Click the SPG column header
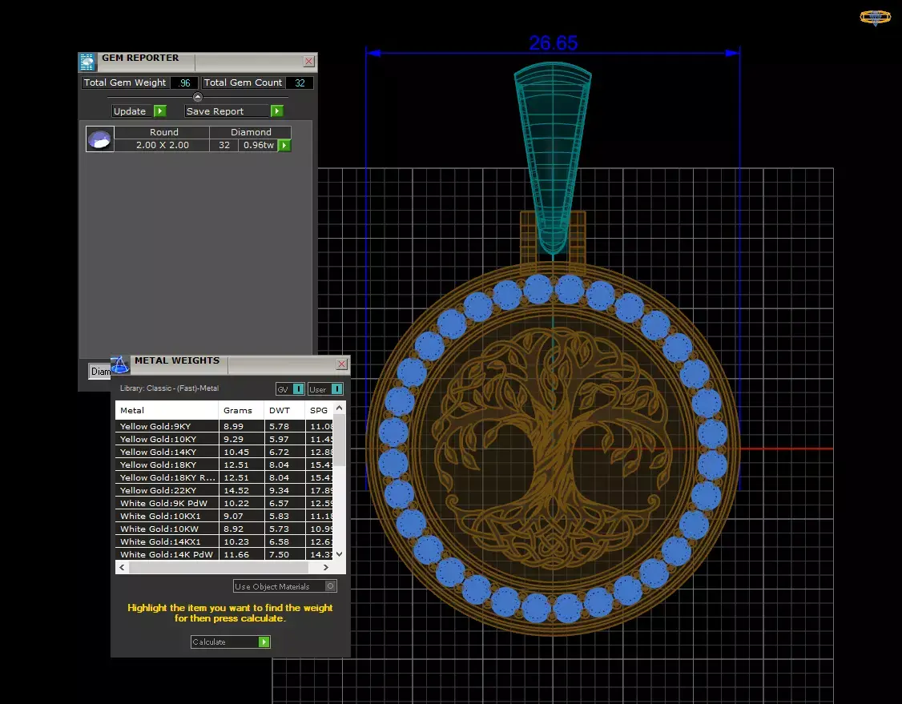 (320, 410)
